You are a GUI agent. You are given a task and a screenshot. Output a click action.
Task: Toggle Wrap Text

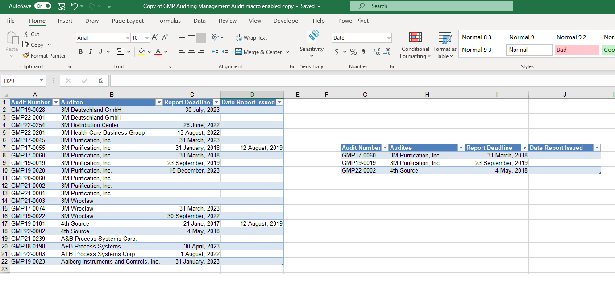click(x=251, y=38)
